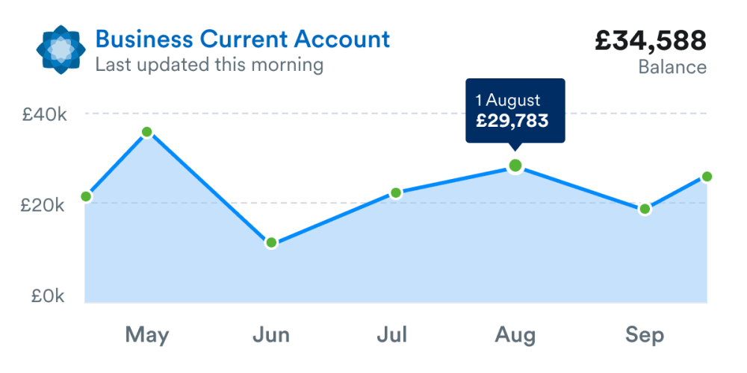Click the 1 August £29,783 tooltip
The image size is (747, 373).
coord(515,110)
